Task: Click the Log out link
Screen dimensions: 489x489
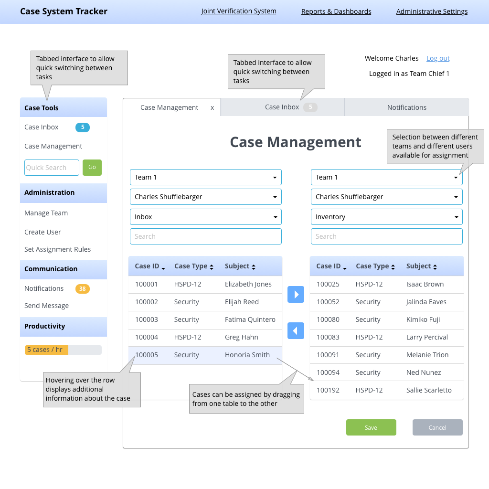Action: pyautogui.click(x=438, y=58)
